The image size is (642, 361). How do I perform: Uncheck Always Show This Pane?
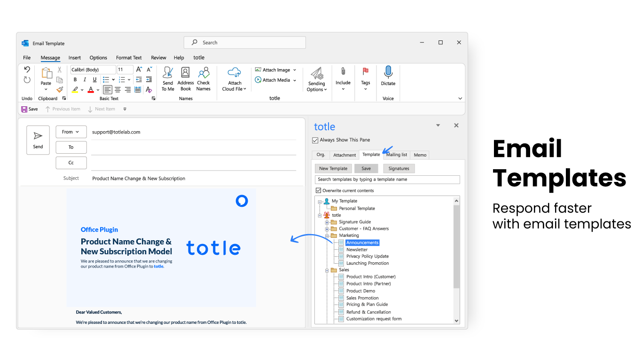click(x=315, y=140)
